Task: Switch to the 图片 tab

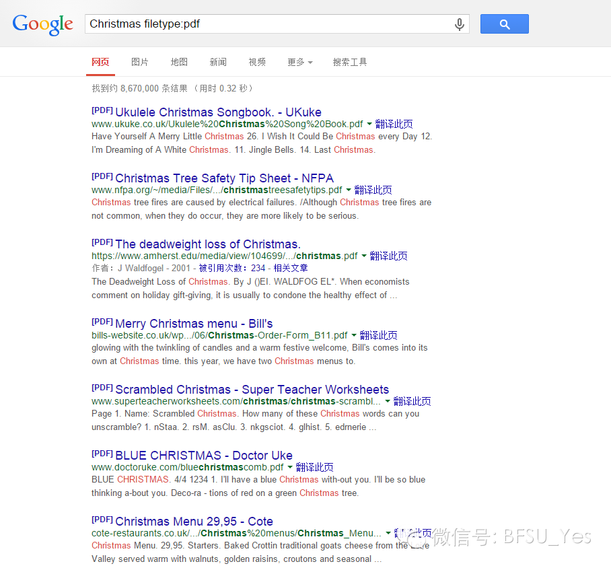Action: [x=139, y=62]
